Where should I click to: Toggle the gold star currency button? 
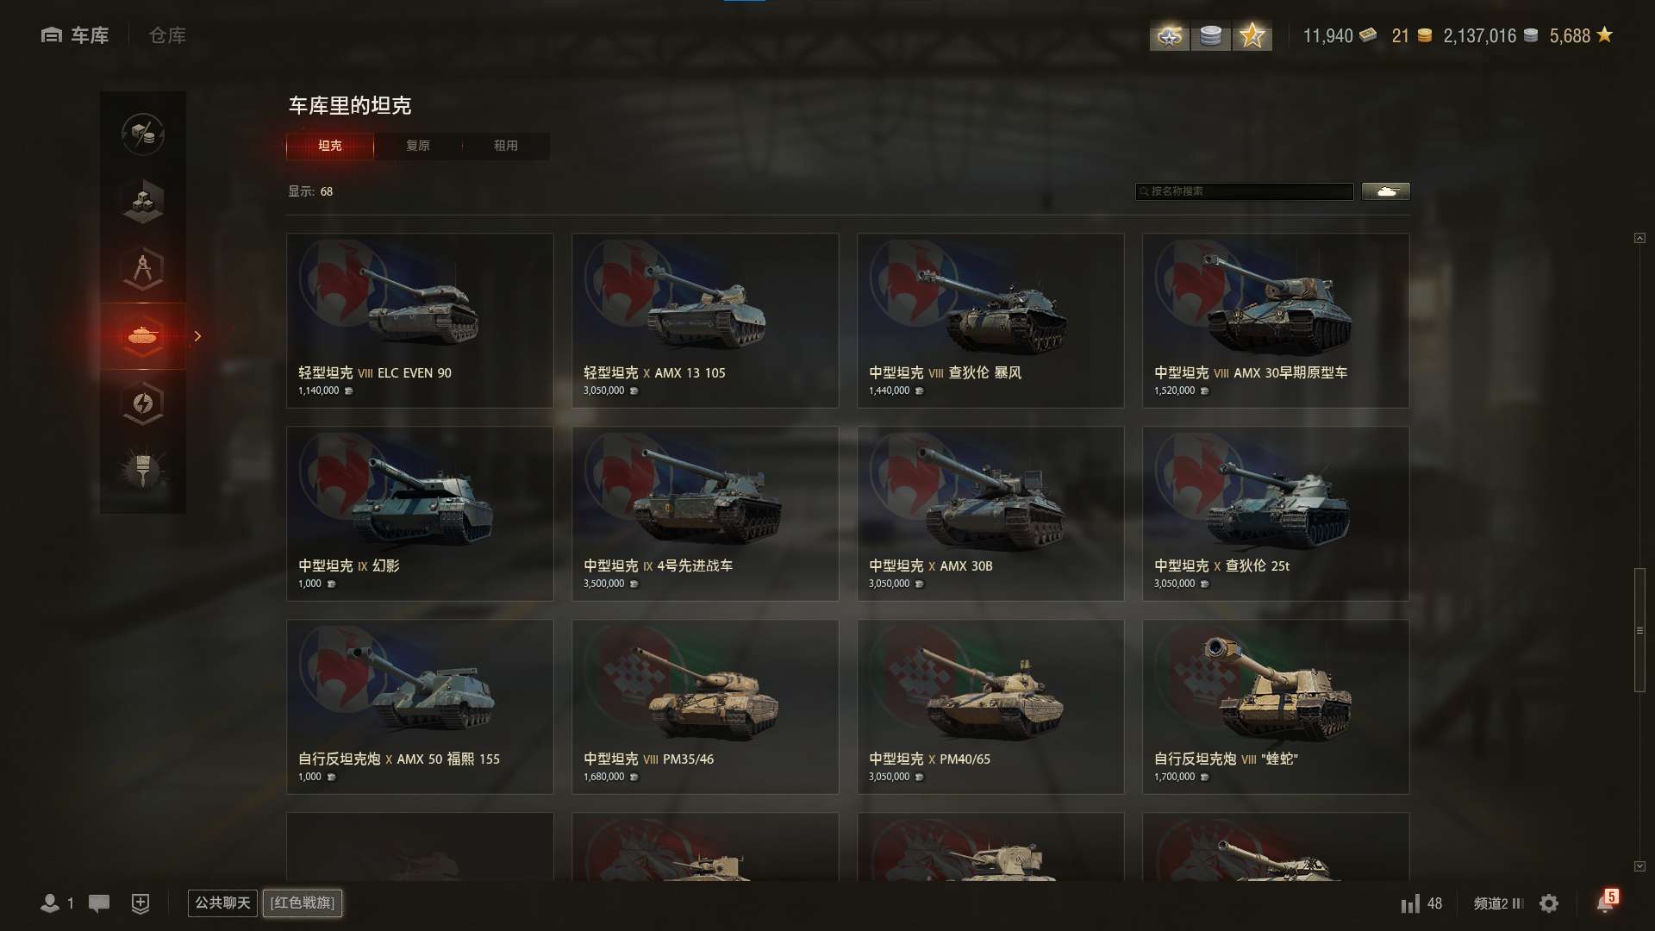[x=1252, y=36]
